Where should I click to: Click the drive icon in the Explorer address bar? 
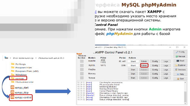6,58
